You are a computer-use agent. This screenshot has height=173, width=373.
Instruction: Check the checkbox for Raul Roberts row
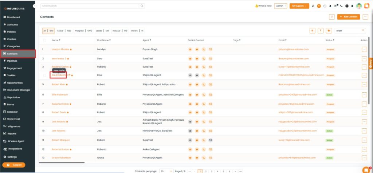point(45,75)
